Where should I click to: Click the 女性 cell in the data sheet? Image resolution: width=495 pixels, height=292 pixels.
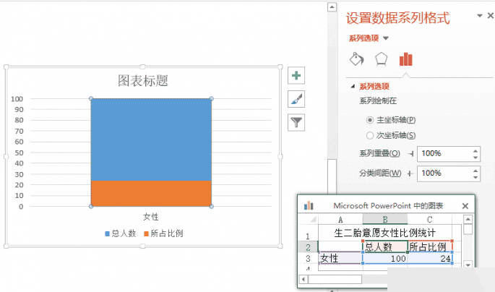click(340, 259)
